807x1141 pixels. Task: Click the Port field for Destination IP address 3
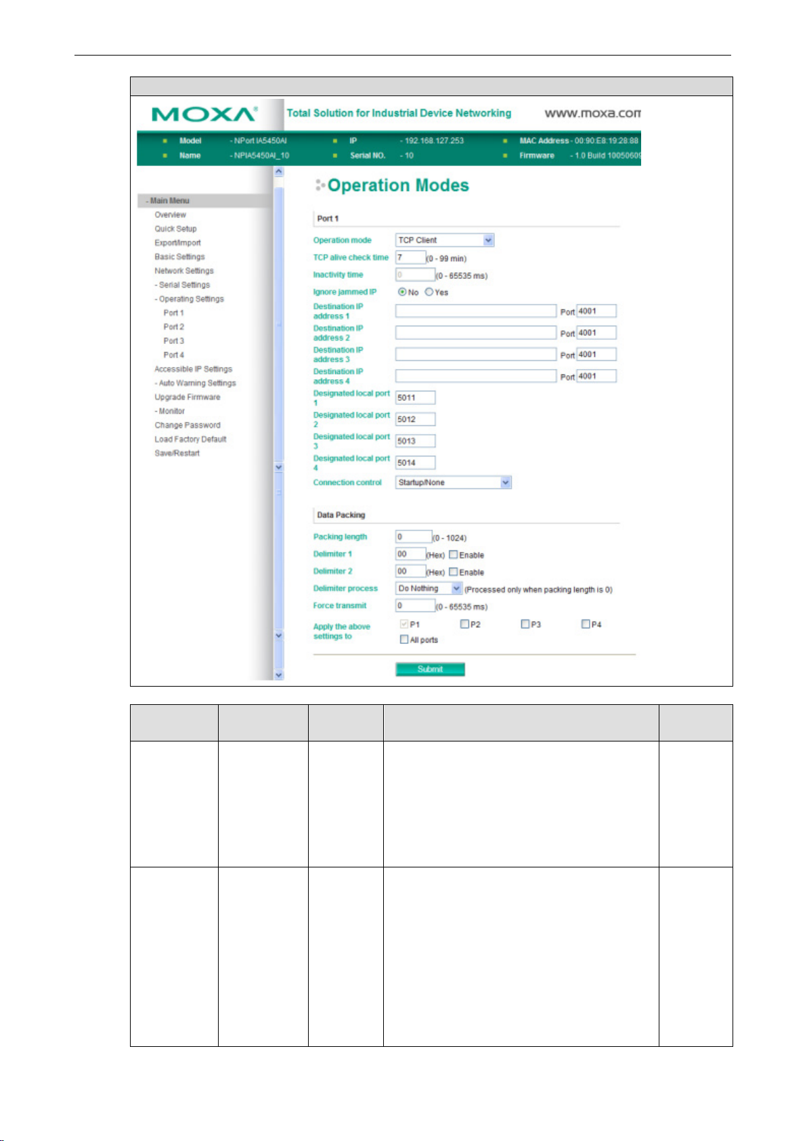coord(596,355)
